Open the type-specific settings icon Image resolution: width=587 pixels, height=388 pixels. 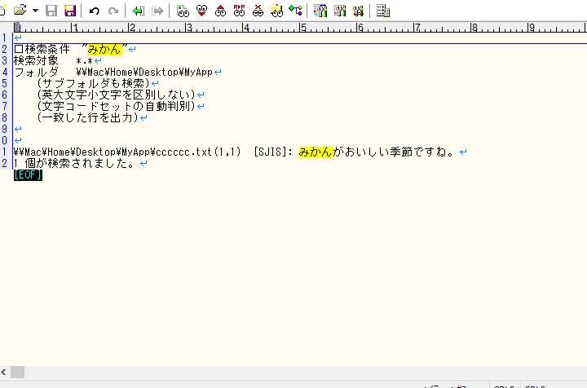[339, 11]
